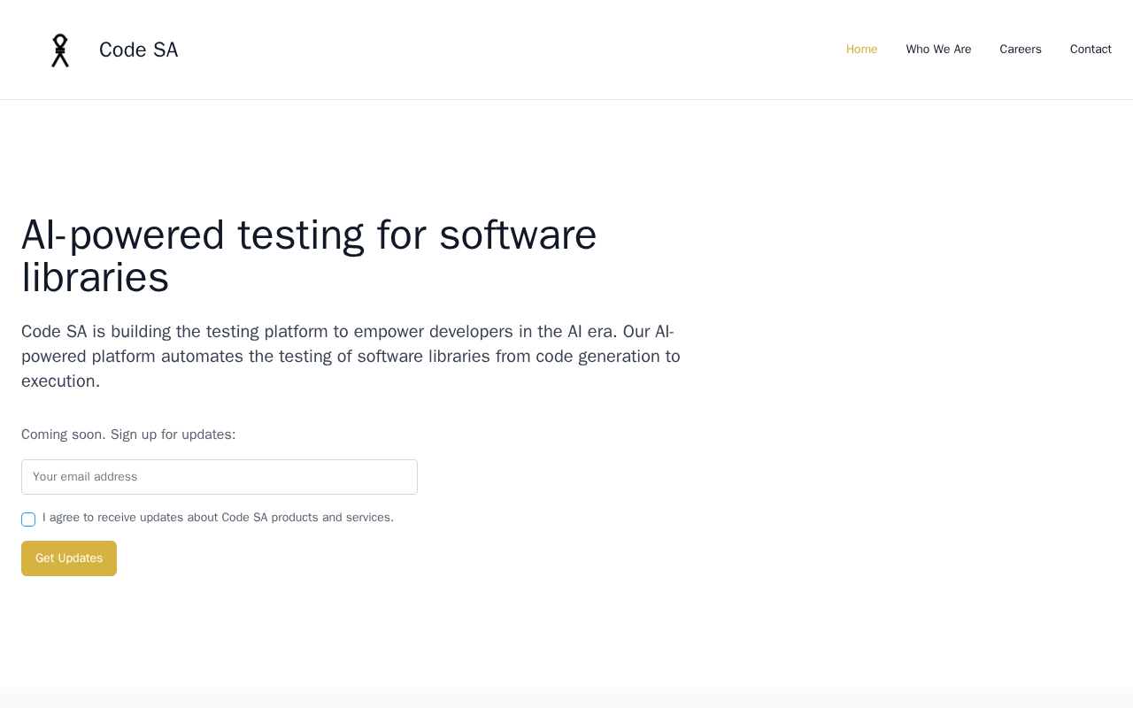1133x708 pixels.
Task: Click the Code SA stick-figure logo
Action: [x=59, y=50]
